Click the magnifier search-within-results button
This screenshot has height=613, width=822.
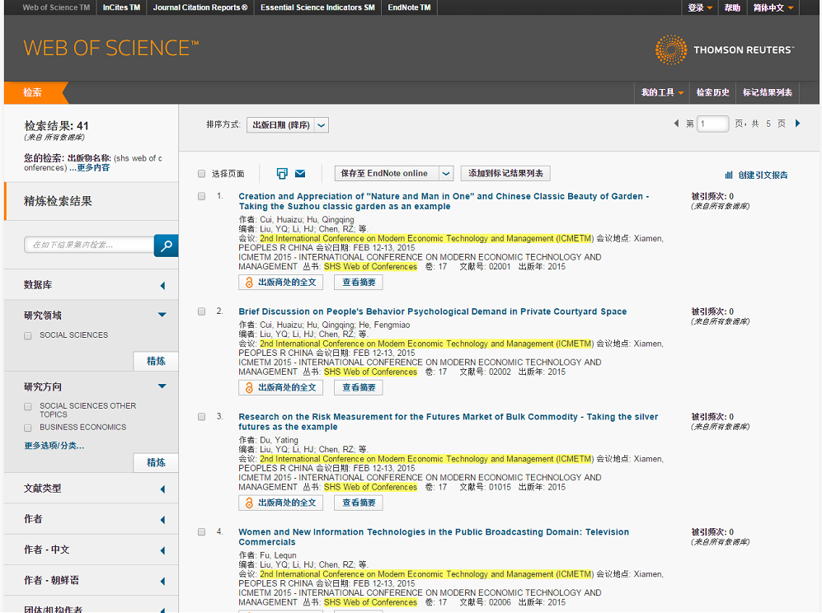167,246
